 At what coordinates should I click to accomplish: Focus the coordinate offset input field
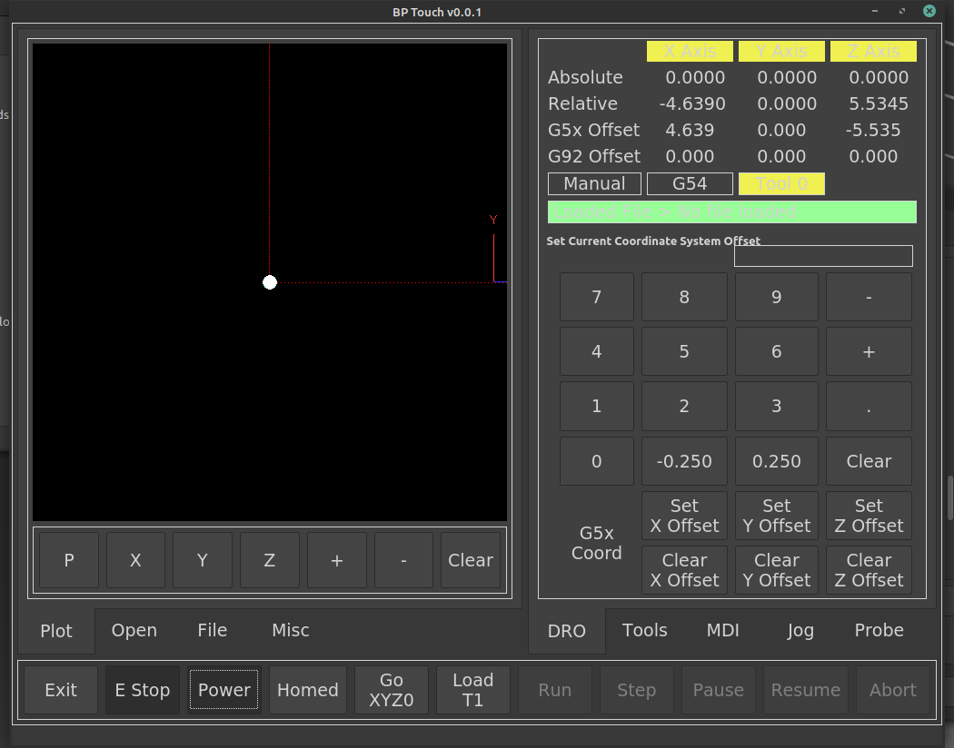click(x=823, y=256)
